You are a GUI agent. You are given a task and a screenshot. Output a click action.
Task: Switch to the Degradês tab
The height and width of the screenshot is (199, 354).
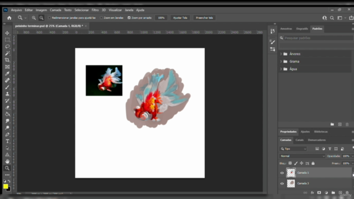302,29
